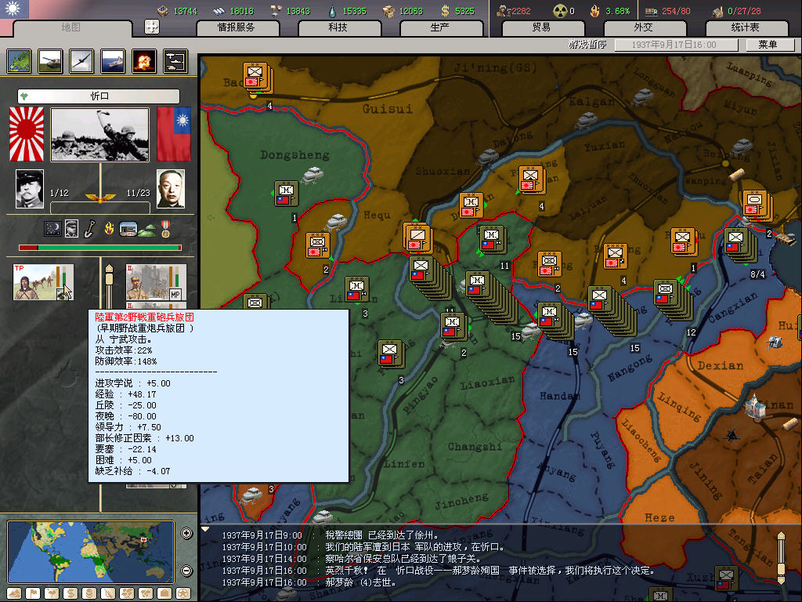
Task: Click the date field 1937年9月17日16:00
Action: (x=676, y=45)
